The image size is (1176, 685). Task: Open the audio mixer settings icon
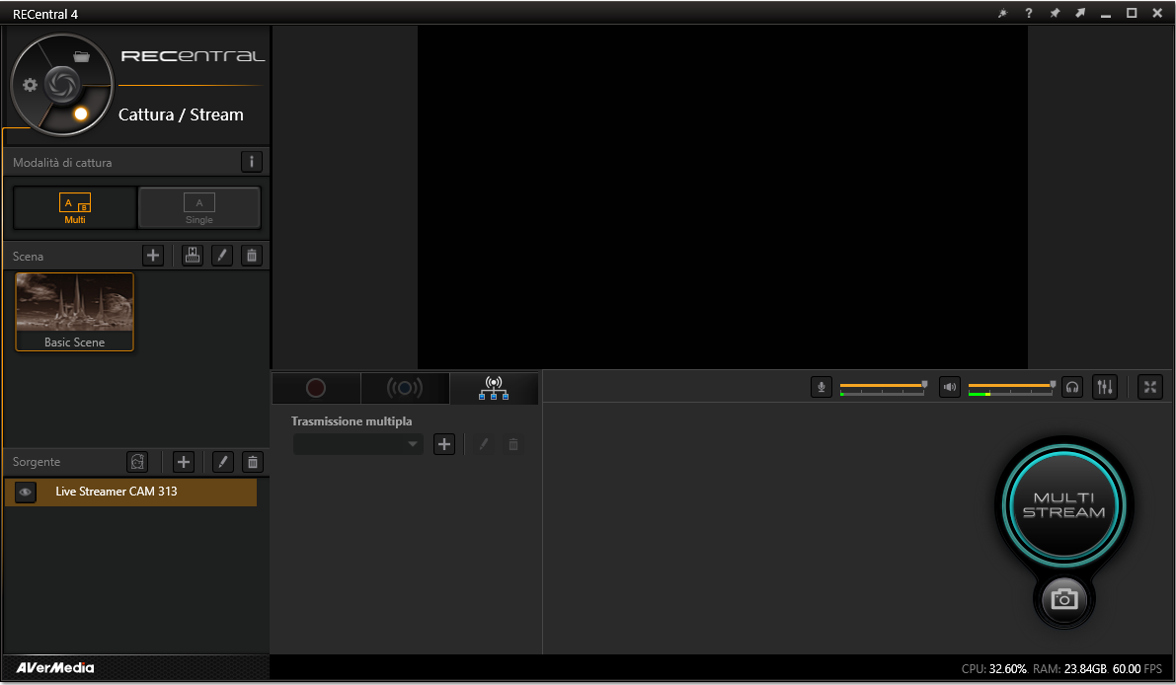point(1105,387)
